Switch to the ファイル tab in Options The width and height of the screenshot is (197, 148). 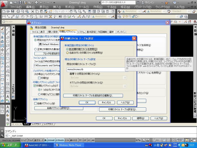click(35, 32)
